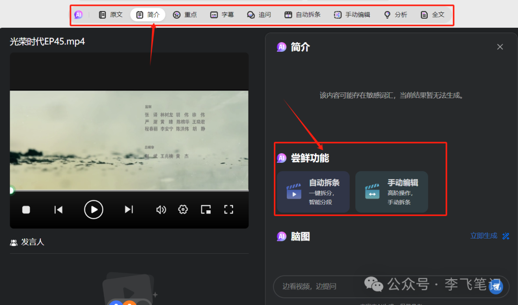Click the AI logo at toolbar left
Screen dimensions: 518x305
(x=78, y=14)
